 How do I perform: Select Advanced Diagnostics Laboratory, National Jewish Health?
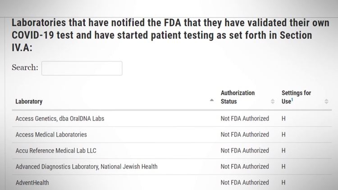pyautogui.click(x=86, y=167)
